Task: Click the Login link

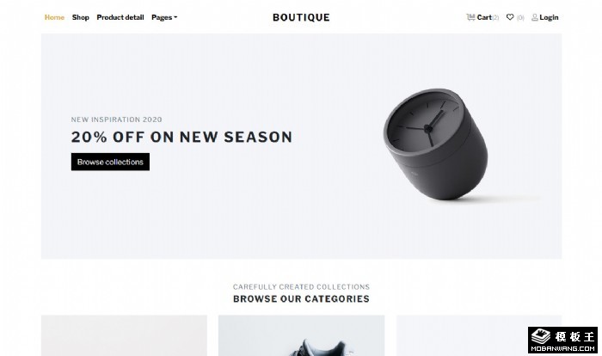Action: [x=549, y=17]
